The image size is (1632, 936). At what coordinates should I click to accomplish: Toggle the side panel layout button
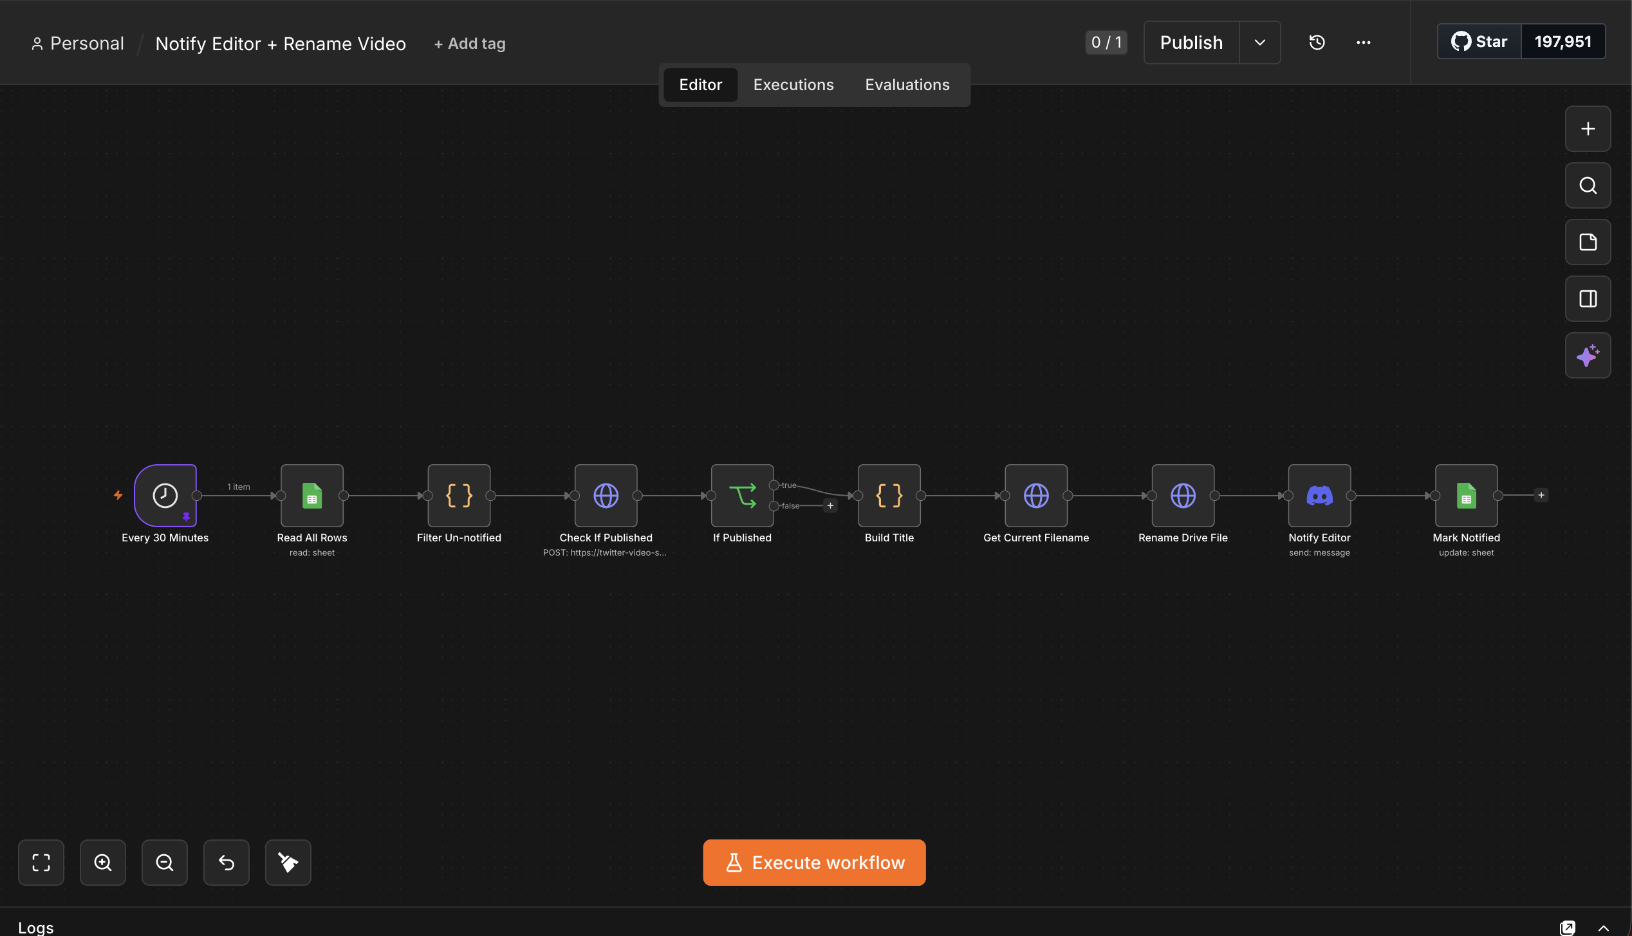(1588, 299)
